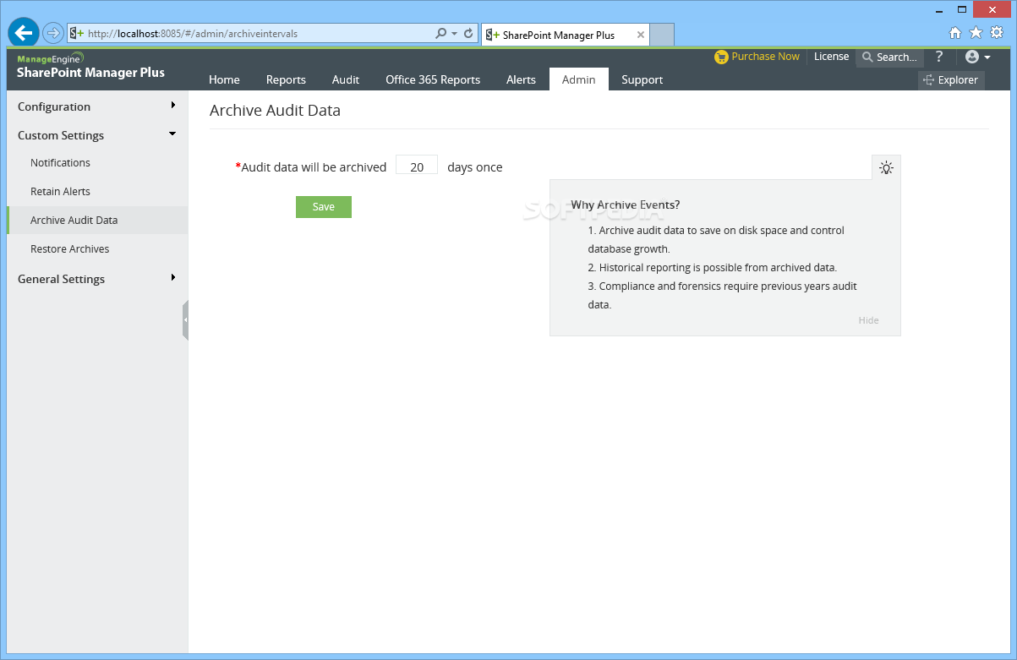This screenshot has width=1017, height=660.
Task: Switch to the Audit tab
Action: pyautogui.click(x=346, y=79)
